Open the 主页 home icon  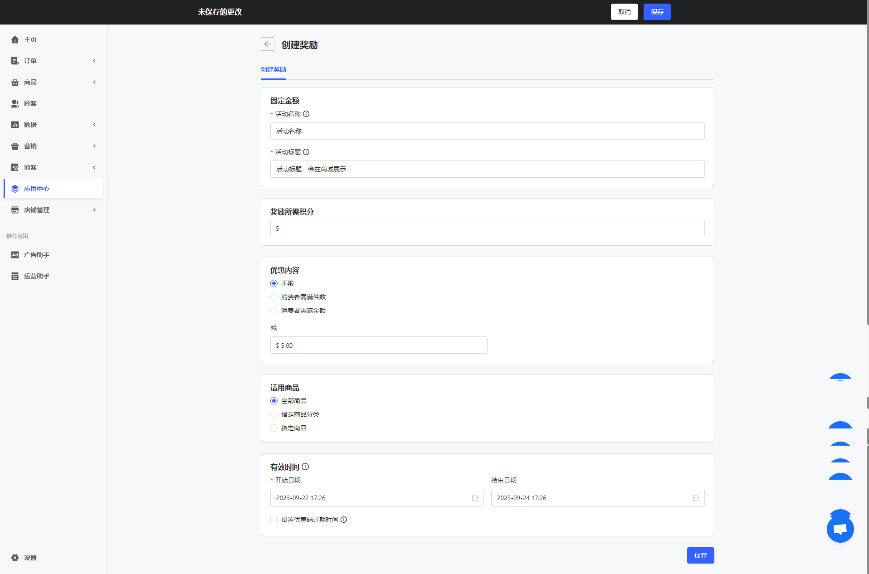(x=15, y=39)
